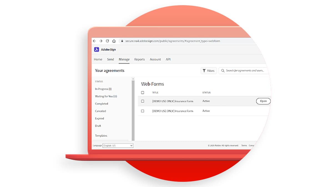Check the select-all checkbox in the Title header
The image size is (333, 187).
click(143, 93)
